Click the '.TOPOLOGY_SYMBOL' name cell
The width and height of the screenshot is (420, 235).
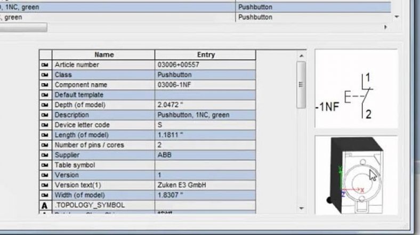coord(103,205)
